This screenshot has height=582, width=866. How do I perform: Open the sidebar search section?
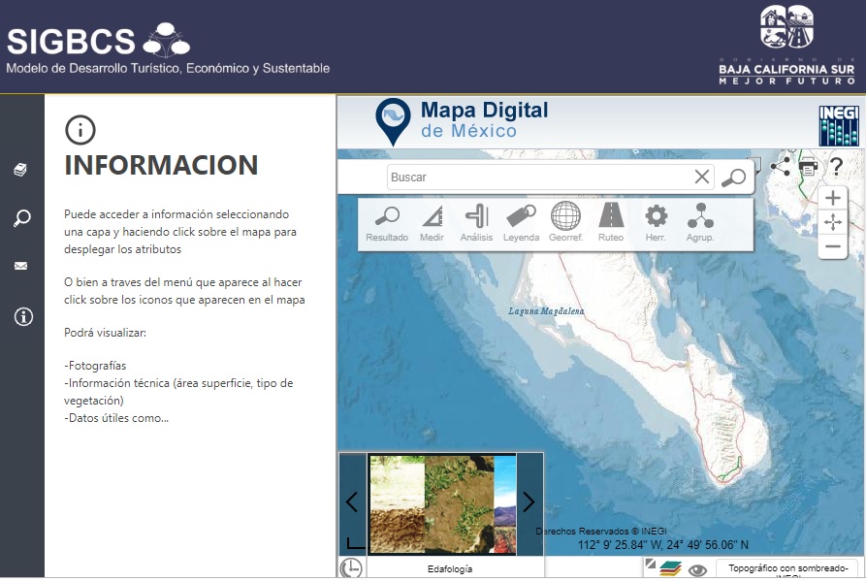pyautogui.click(x=21, y=218)
